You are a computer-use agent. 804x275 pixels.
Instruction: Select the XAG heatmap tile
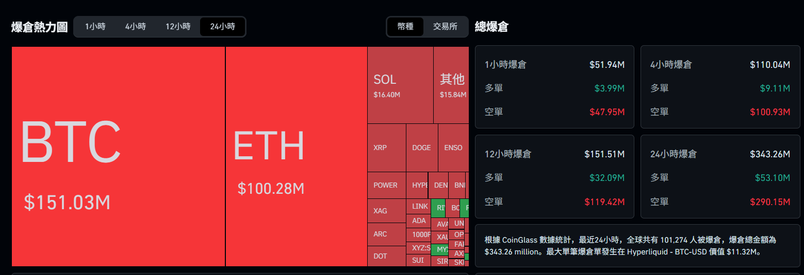point(386,211)
